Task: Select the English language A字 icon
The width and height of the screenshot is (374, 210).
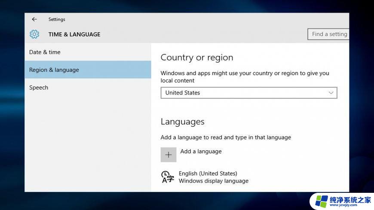Action: click(168, 177)
